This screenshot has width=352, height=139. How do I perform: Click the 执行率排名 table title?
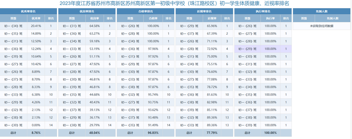pos(263,11)
